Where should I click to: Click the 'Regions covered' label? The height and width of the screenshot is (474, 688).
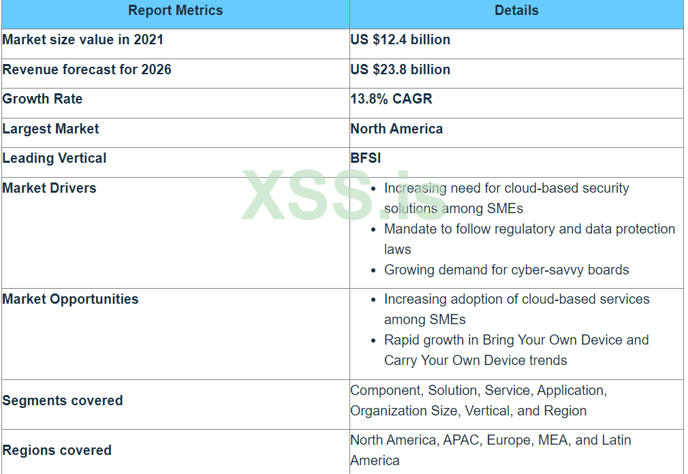tap(57, 450)
